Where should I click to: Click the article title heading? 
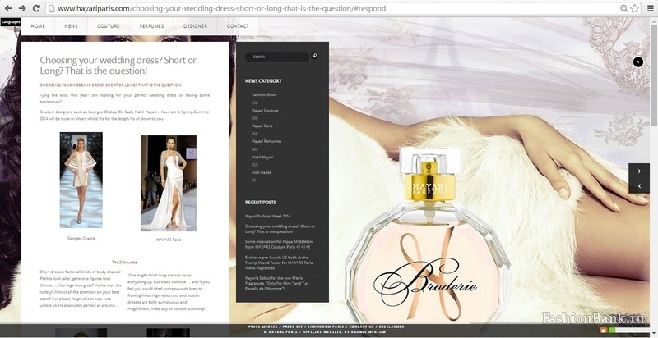click(x=118, y=66)
